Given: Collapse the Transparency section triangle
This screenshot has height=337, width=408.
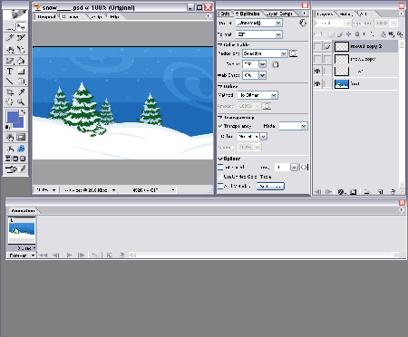Looking at the screenshot, I should pyautogui.click(x=220, y=117).
